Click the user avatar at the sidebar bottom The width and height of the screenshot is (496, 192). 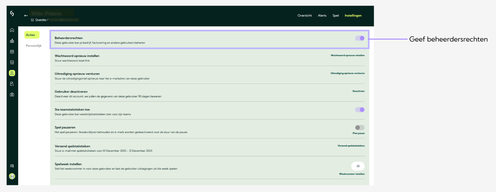tap(12, 176)
